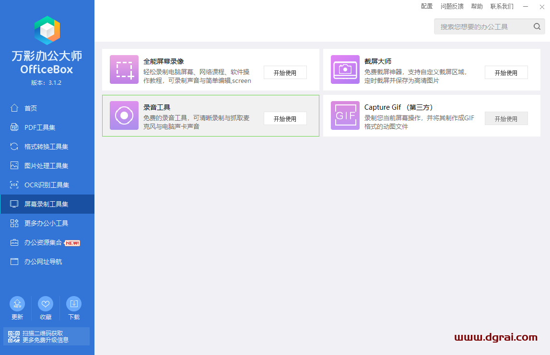Select 屏幕录制工具集 in the sidebar
The height and width of the screenshot is (355, 550).
pos(47,204)
